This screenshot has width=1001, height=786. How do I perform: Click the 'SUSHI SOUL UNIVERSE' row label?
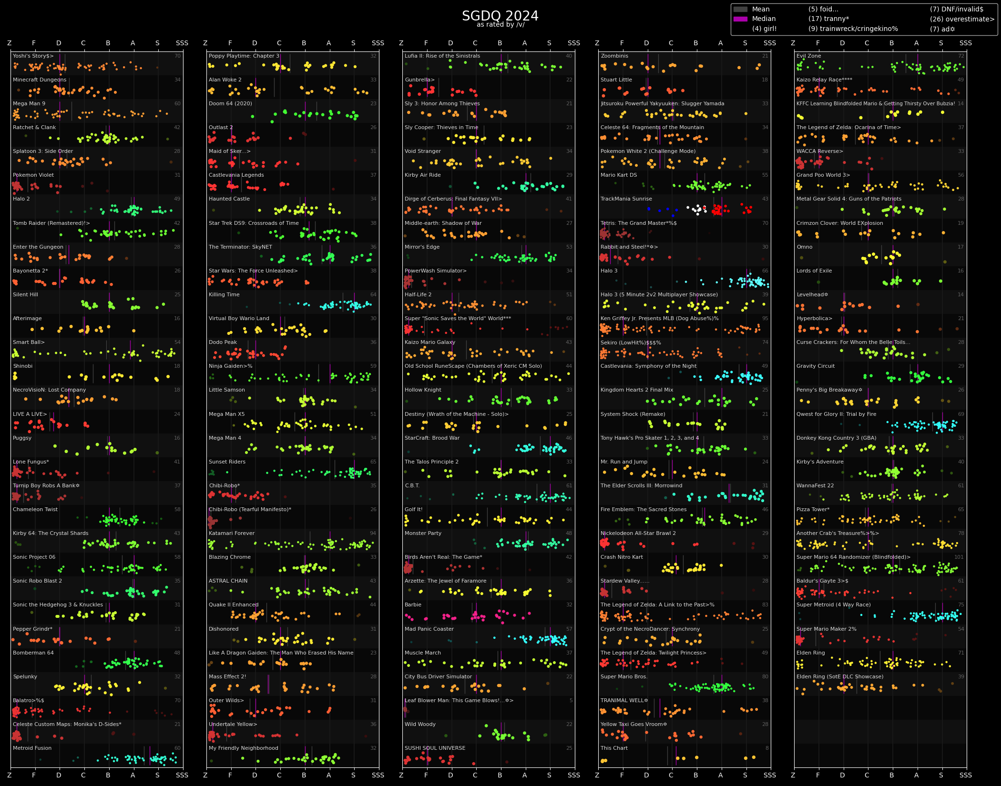tap(435, 748)
